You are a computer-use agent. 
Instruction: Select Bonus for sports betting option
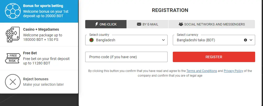(43, 11)
